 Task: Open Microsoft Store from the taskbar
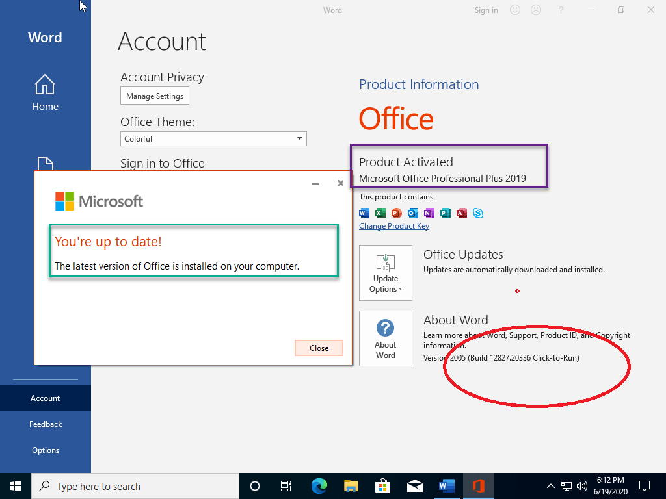pyautogui.click(x=382, y=486)
